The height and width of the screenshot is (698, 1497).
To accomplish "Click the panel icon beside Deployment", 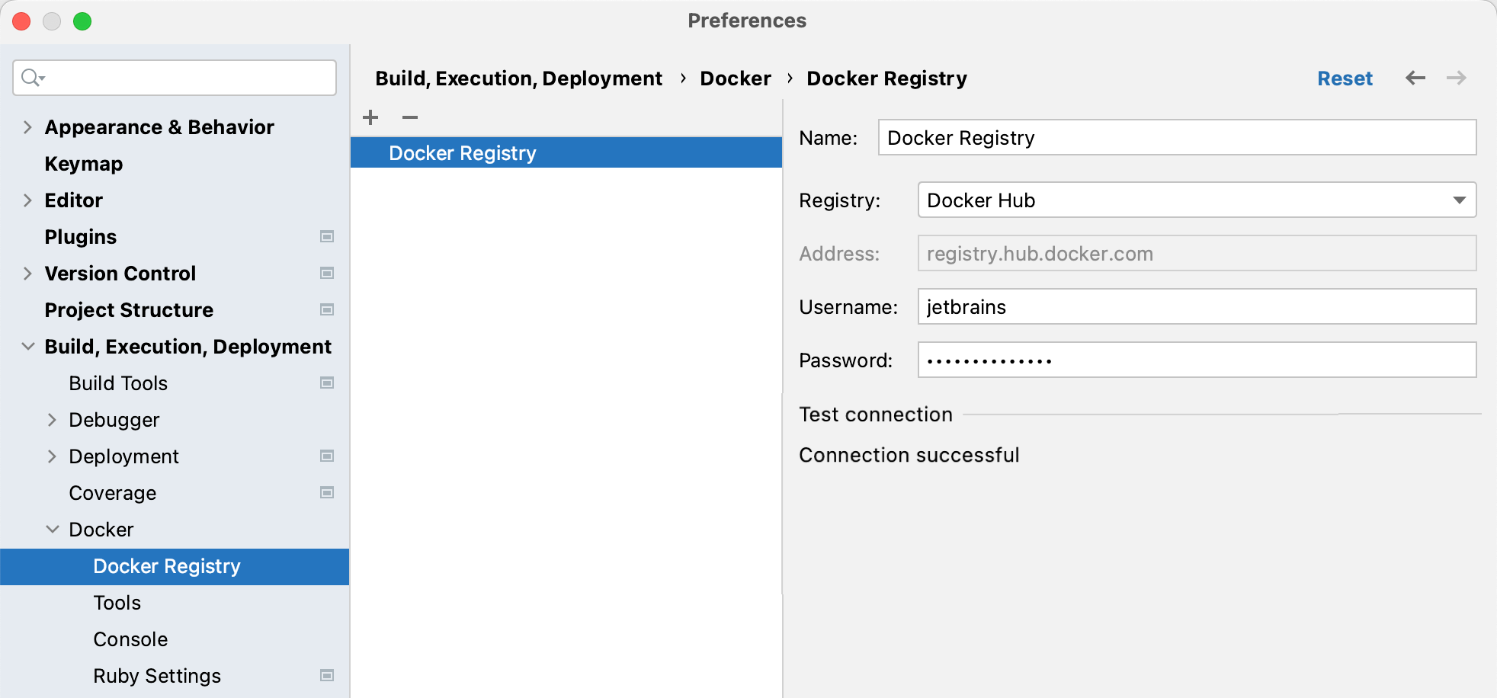I will [327, 456].
